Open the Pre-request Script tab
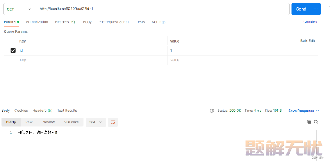This screenshot has width=330, height=161. coord(114,22)
